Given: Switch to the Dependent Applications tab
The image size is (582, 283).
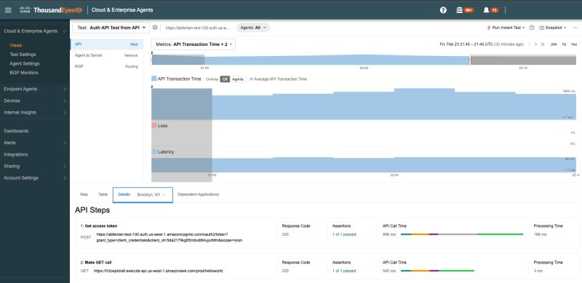Looking at the screenshot, I should click(x=198, y=195).
